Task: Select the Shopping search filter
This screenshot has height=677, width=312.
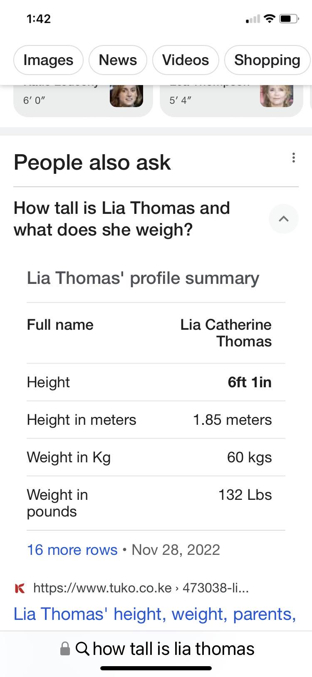Action: (267, 60)
